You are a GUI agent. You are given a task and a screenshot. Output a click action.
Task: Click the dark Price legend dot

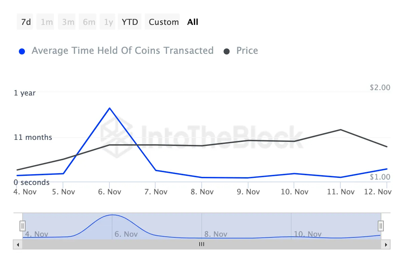pyautogui.click(x=227, y=51)
